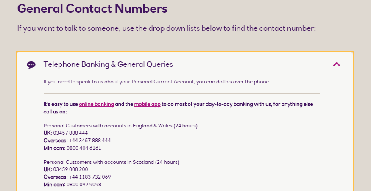Click Minicom number 0800 404 6161
371x191 pixels.
click(84, 148)
